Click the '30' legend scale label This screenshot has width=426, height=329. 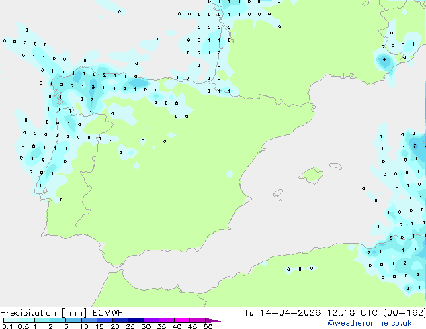[146, 326]
